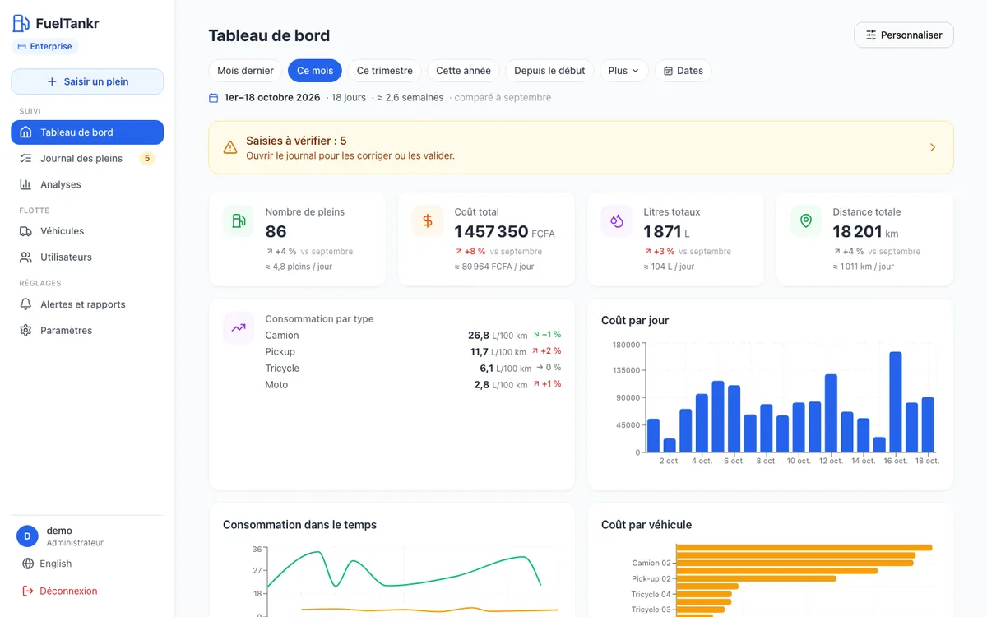Click the Personnaliser button

pos(904,35)
